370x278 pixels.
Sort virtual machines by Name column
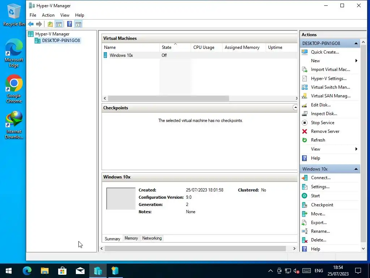point(131,47)
